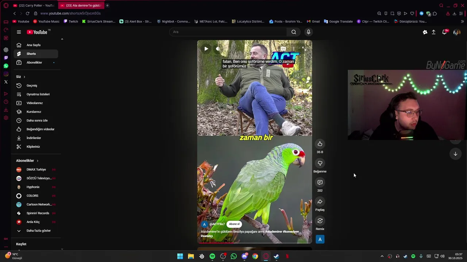Show more bookmarks with the double-chevron
Image resolution: width=467 pixels, height=262 pixels.
tap(462, 21)
